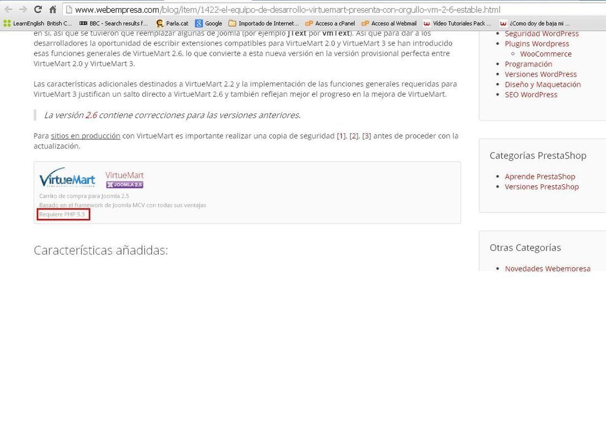Go to browser Home icon
The height and width of the screenshot is (423, 606).
[53, 9]
